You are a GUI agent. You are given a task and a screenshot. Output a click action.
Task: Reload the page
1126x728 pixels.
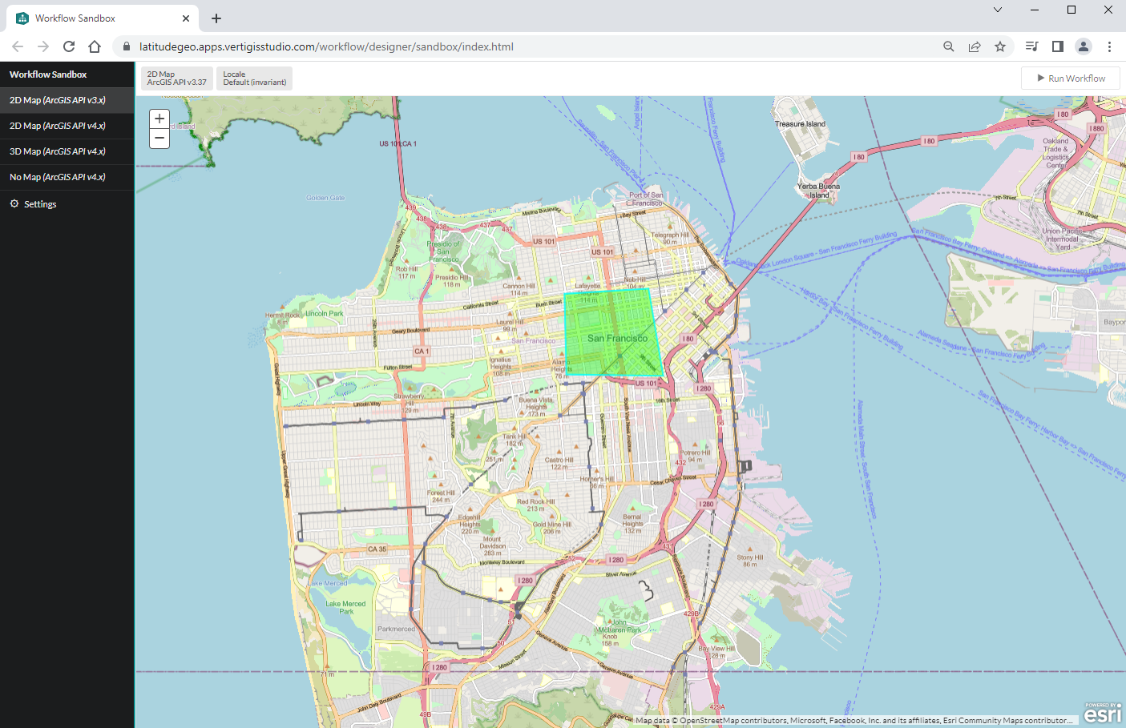coord(69,46)
